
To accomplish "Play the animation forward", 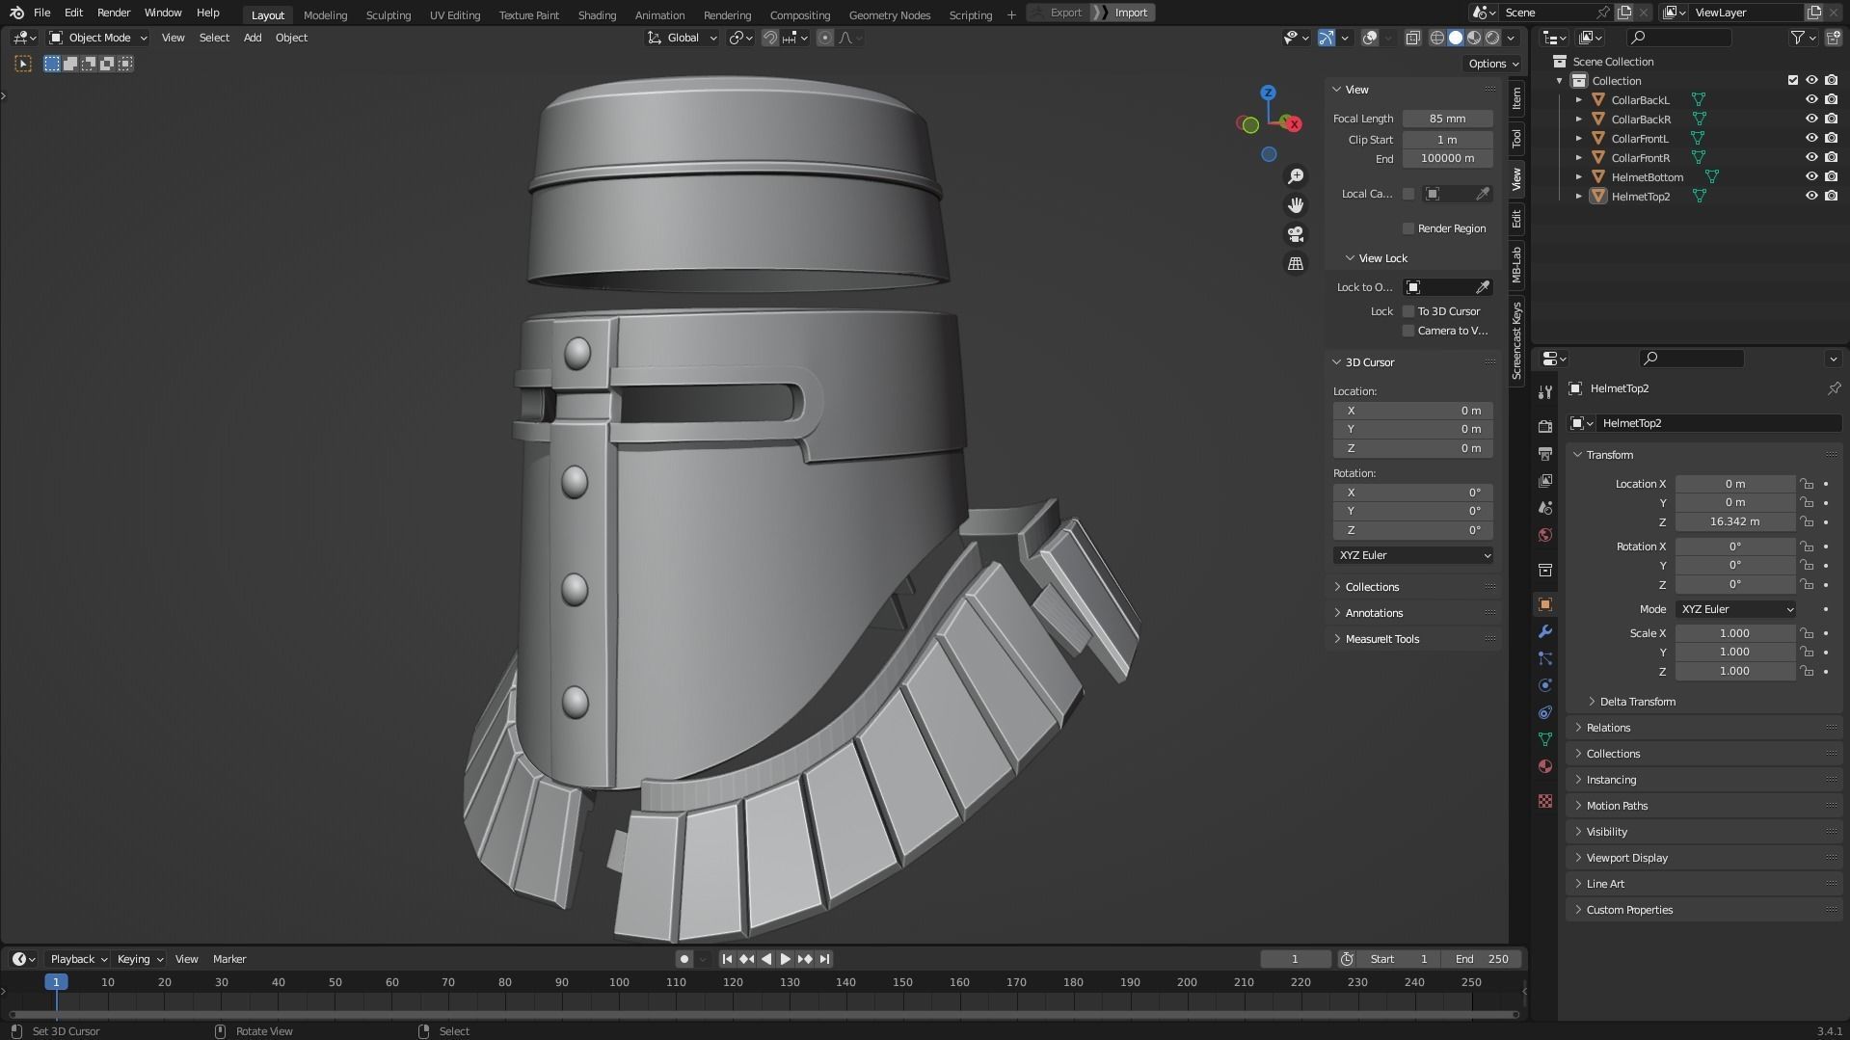I will click(785, 959).
